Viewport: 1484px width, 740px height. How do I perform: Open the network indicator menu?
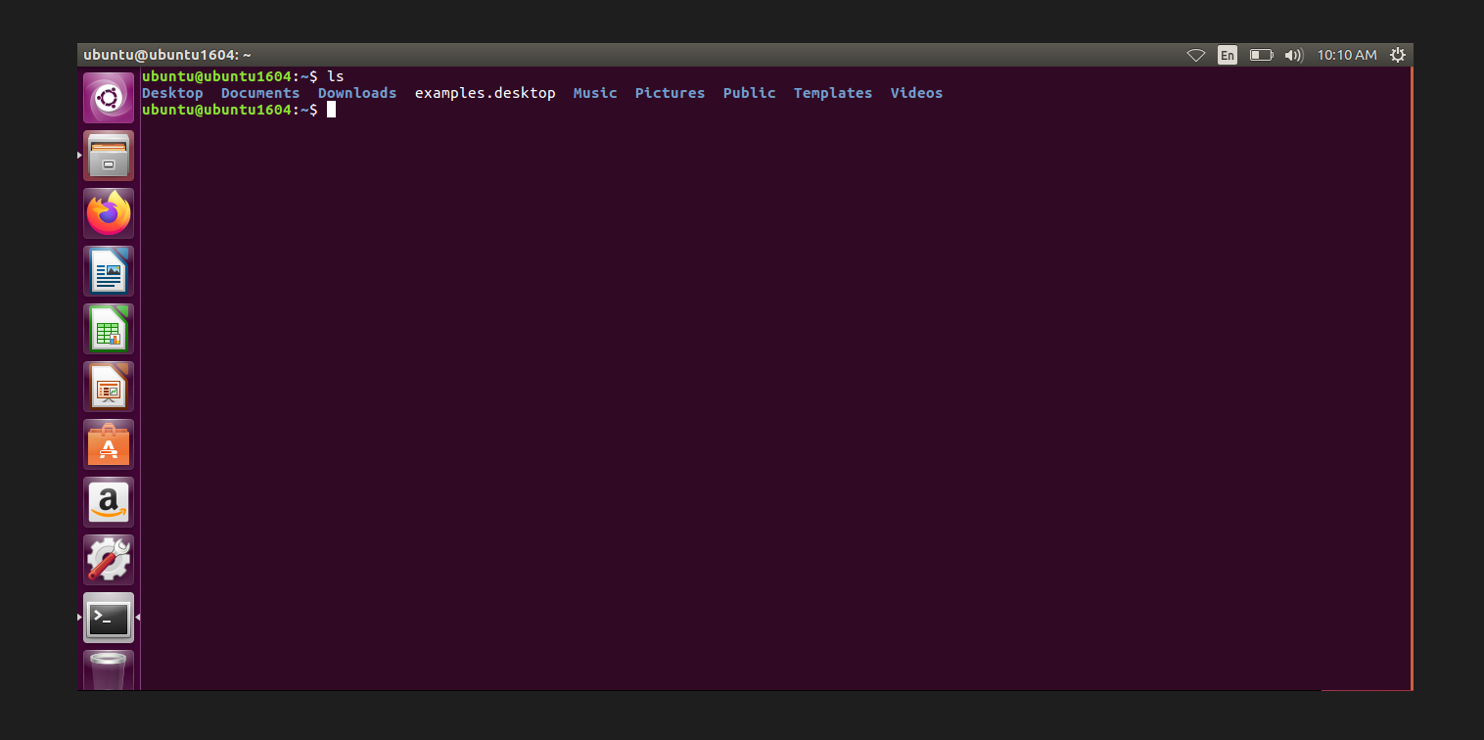coord(1196,56)
